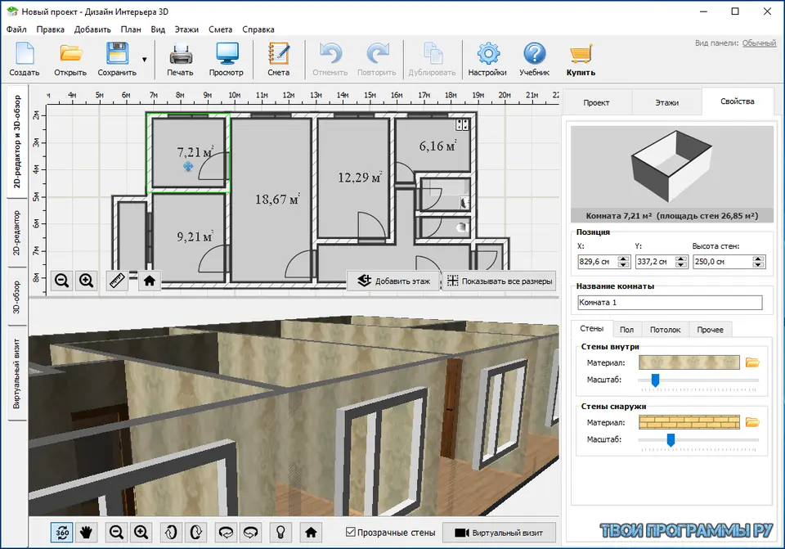Open Просмотр monitor icon

tap(227, 59)
